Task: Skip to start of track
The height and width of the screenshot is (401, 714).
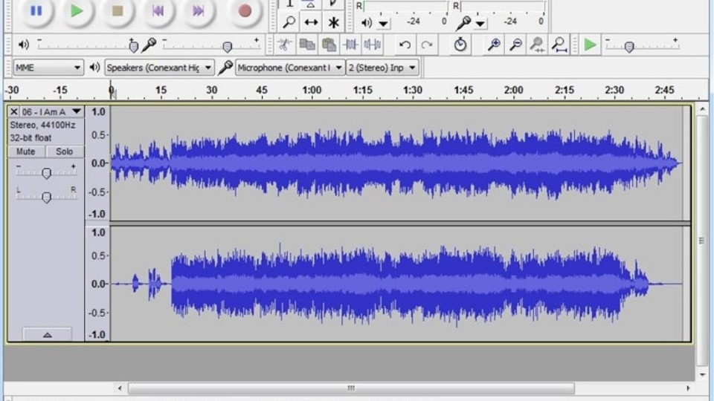Action: click(x=158, y=11)
